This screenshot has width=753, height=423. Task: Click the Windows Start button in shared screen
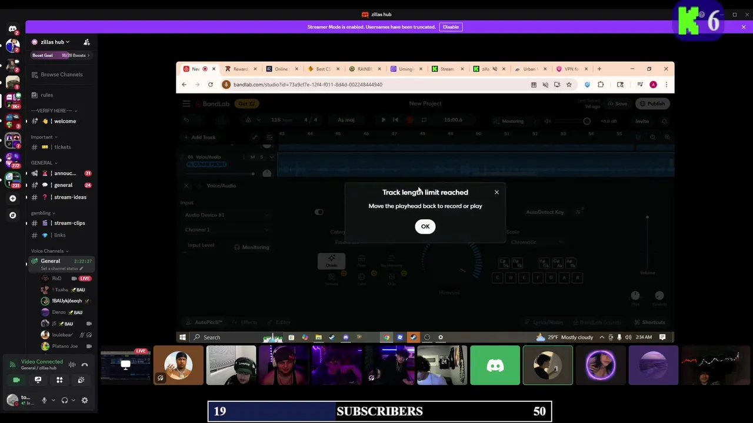[x=182, y=337]
